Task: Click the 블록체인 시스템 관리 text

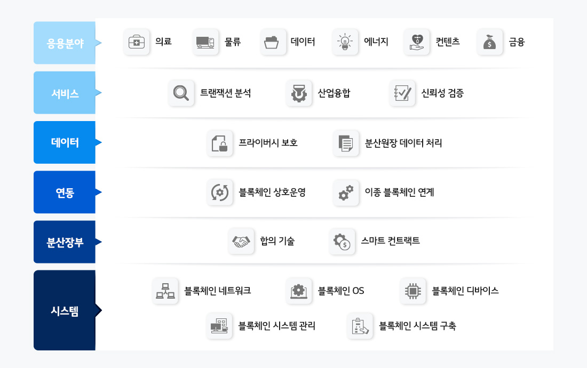Action: [x=276, y=325]
